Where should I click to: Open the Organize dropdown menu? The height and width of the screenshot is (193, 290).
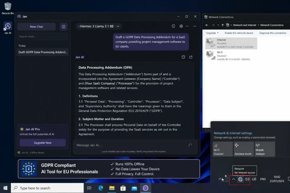(212, 33)
